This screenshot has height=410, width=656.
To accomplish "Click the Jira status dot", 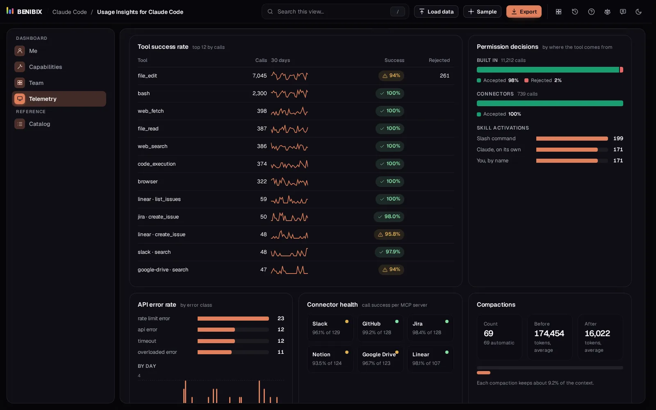I will pos(447,321).
